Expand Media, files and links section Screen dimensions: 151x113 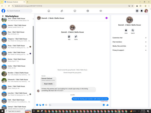(x=130, y=46)
